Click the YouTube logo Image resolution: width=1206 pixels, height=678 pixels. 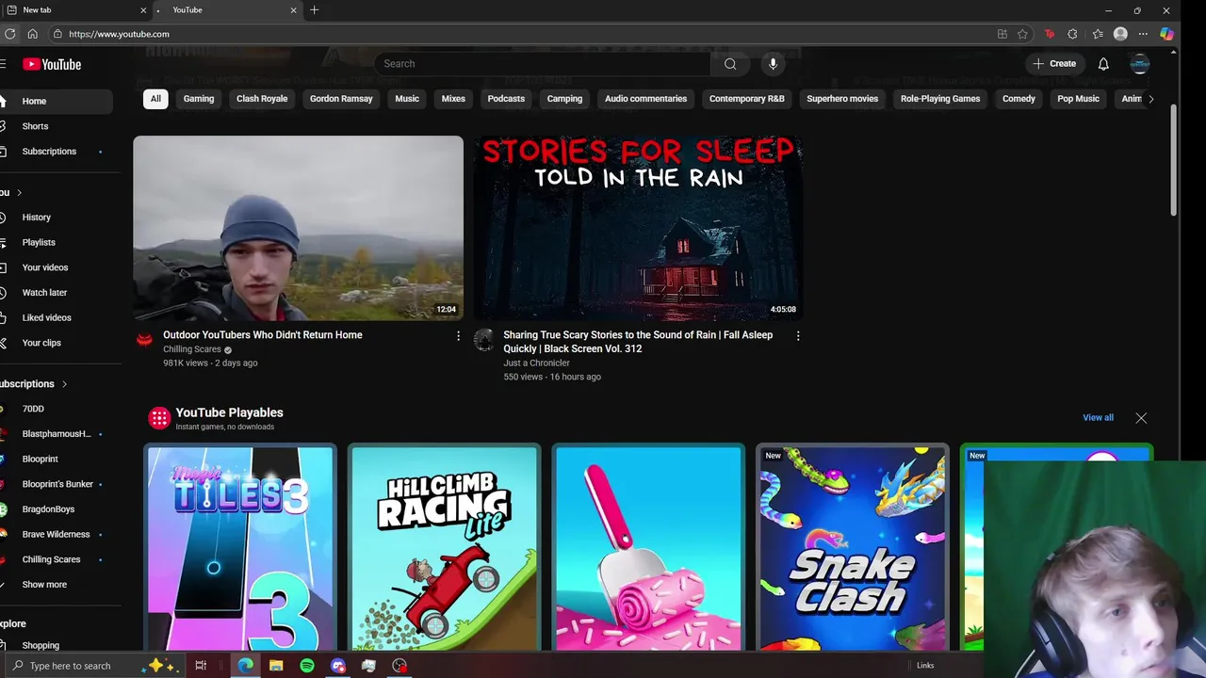tap(52, 64)
